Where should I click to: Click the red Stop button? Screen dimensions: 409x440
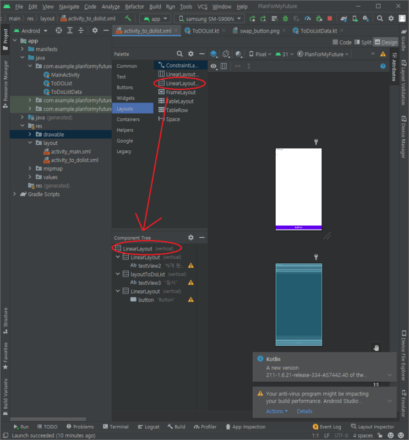(x=330, y=19)
